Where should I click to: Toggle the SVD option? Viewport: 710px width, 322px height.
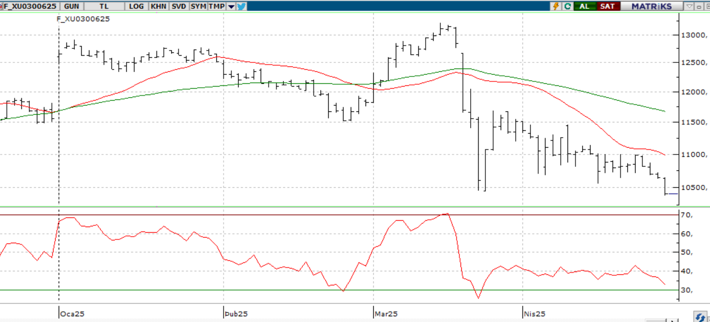pyautogui.click(x=178, y=6)
